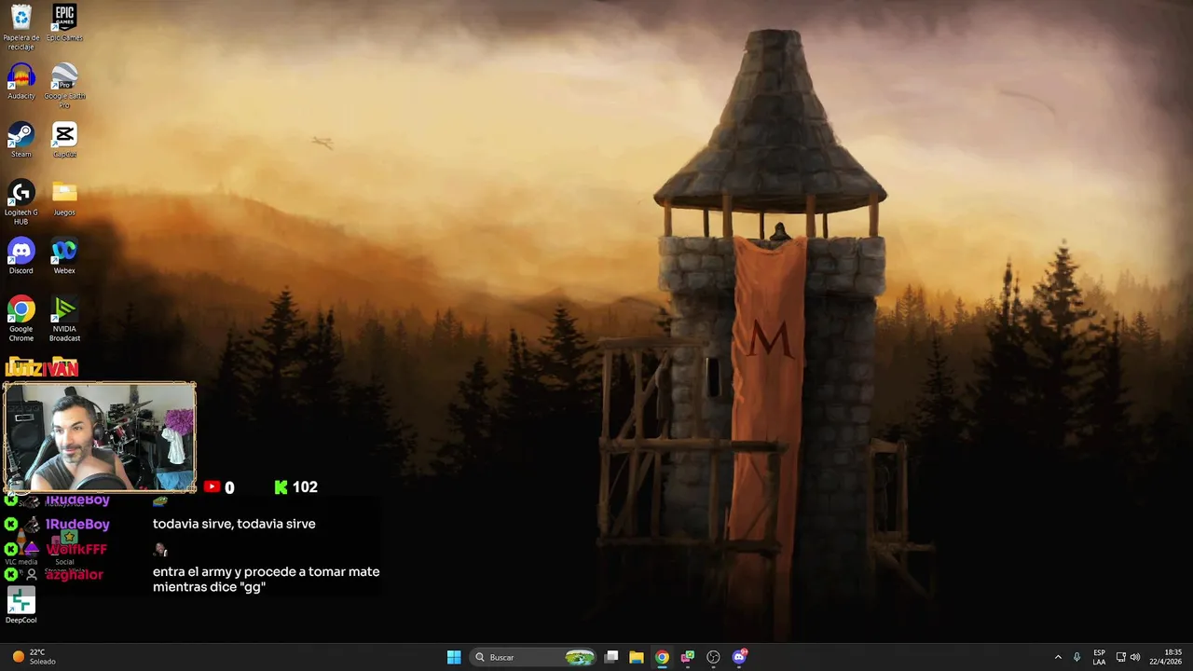Image resolution: width=1193 pixels, height=671 pixels.
Task: Open the Papelera de reciclaje desktop icon
Action: pyautogui.click(x=21, y=28)
